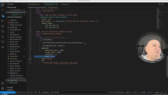168x95 pixels.
Task: Click devlab-series-automations breadcrumb
Action: tap(37, 7)
